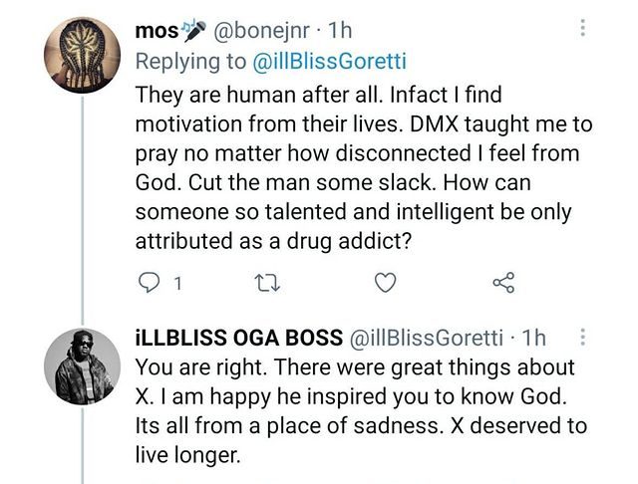The width and height of the screenshot is (638, 484).
Task: Open more options on mos tweet
Action: pyautogui.click(x=583, y=29)
